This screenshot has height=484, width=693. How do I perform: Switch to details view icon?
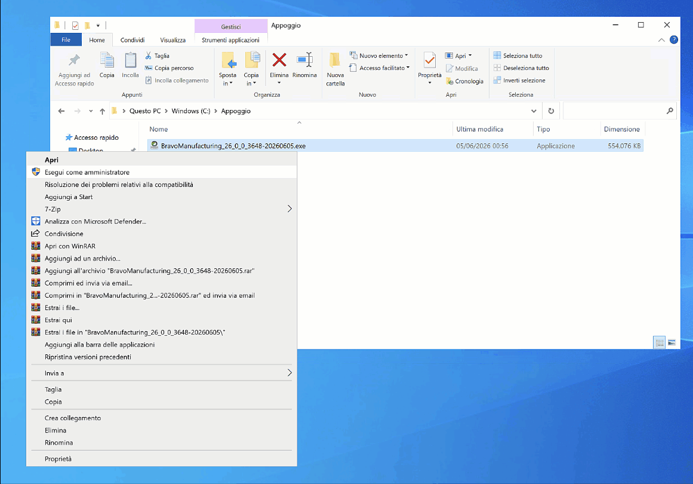pyautogui.click(x=659, y=342)
